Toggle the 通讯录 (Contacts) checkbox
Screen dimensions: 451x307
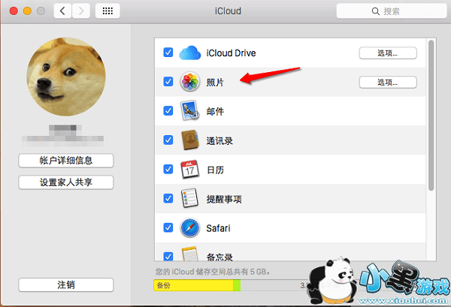click(168, 140)
